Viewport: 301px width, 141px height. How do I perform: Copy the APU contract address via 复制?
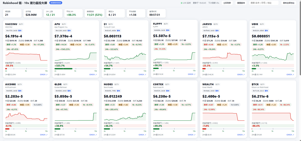69,30
